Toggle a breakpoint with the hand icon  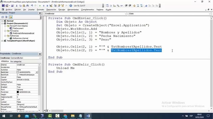134,6
